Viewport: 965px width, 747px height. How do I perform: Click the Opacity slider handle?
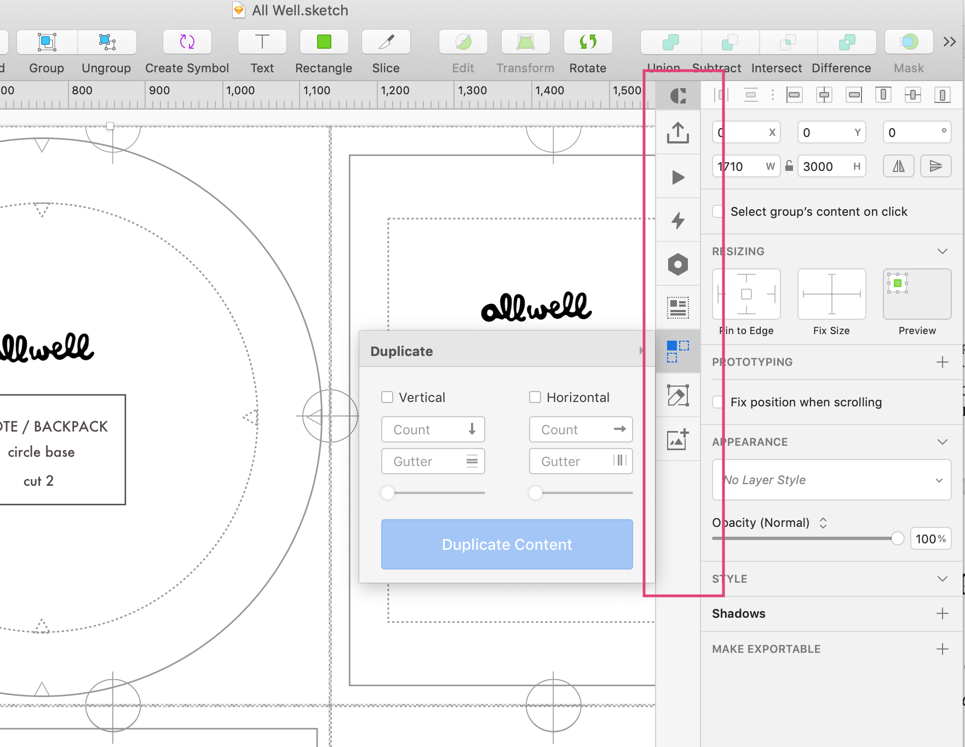897,538
